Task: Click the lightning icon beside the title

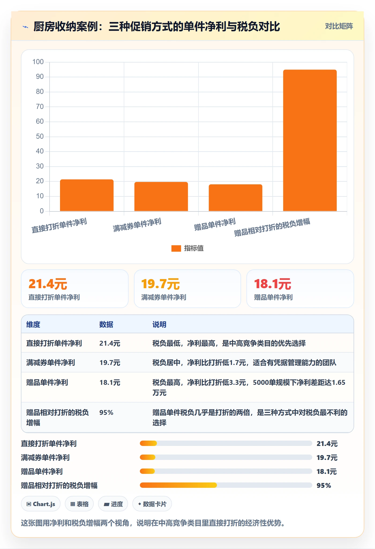Action: 25,27
